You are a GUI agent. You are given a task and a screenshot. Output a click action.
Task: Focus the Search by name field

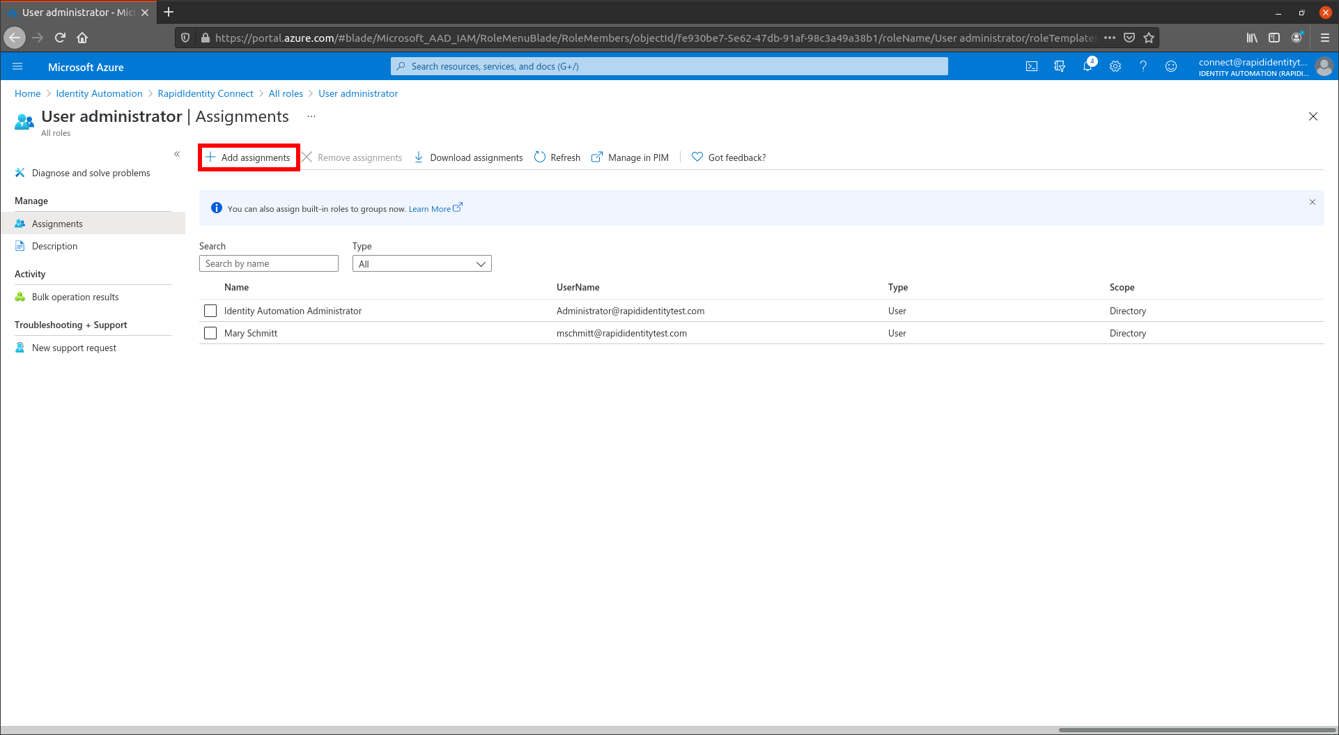pos(269,263)
